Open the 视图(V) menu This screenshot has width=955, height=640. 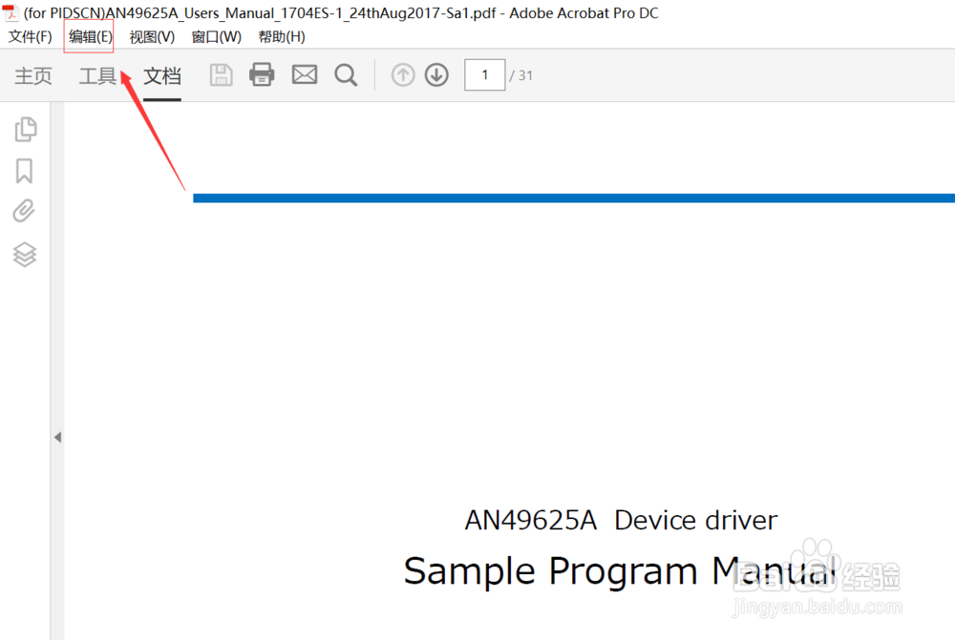152,37
